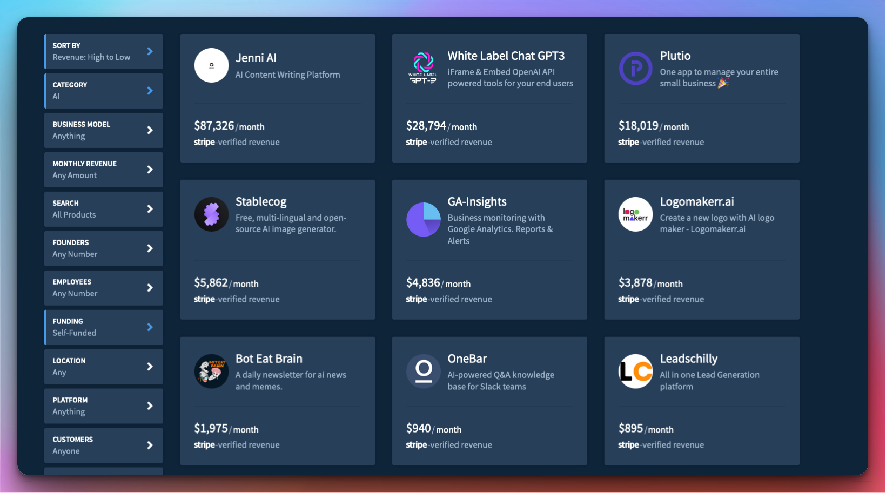
Task: Click the $3,878 revenue figure
Action: tap(635, 283)
